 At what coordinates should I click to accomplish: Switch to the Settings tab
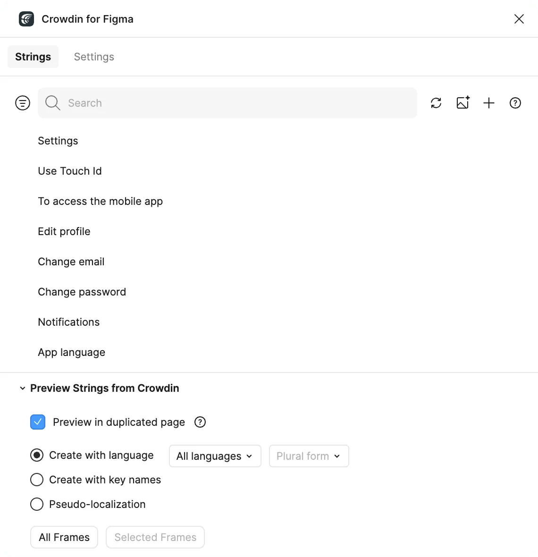pyautogui.click(x=93, y=57)
